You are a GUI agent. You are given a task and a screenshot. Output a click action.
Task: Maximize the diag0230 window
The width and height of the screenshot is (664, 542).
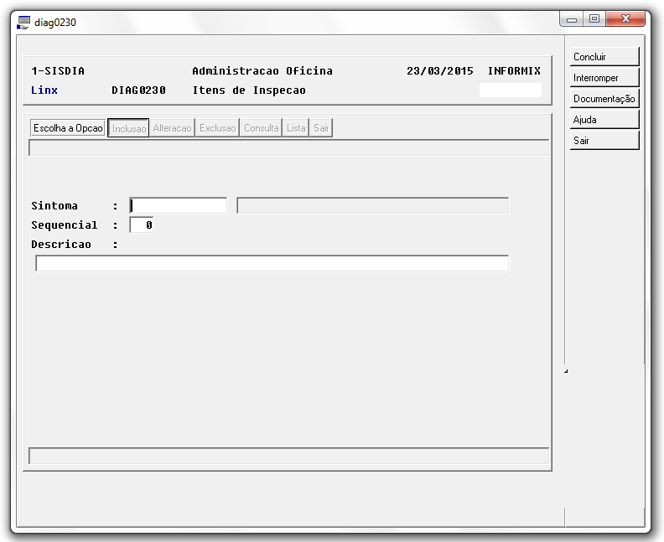click(594, 19)
